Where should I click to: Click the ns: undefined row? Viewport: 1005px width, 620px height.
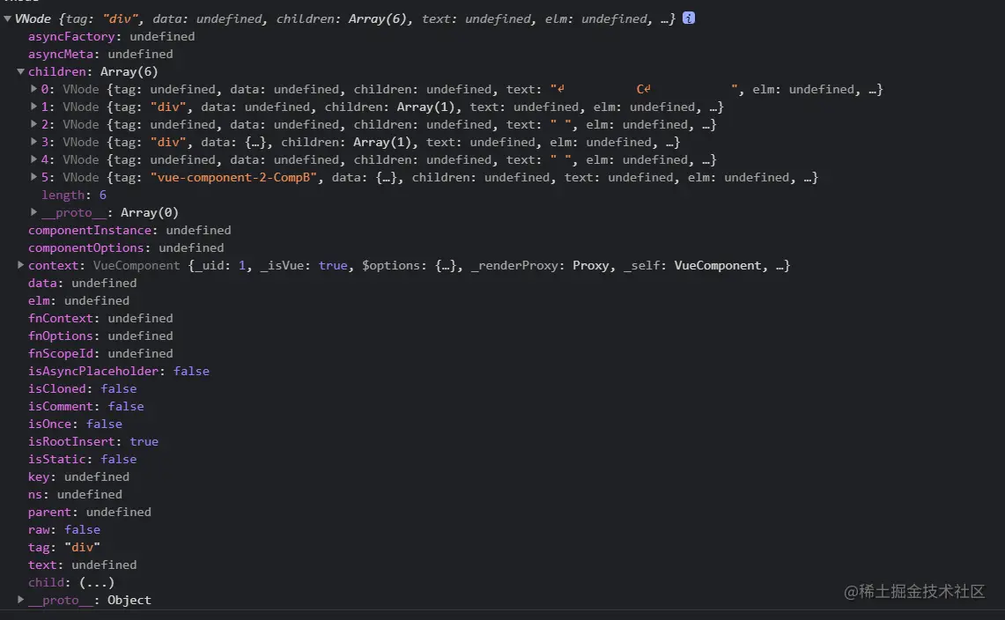click(x=75, y=494)
